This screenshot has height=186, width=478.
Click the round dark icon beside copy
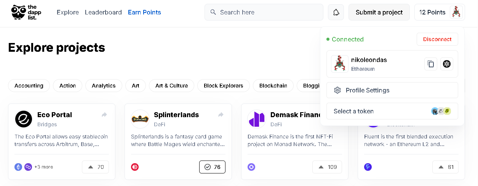click(447, 64)
